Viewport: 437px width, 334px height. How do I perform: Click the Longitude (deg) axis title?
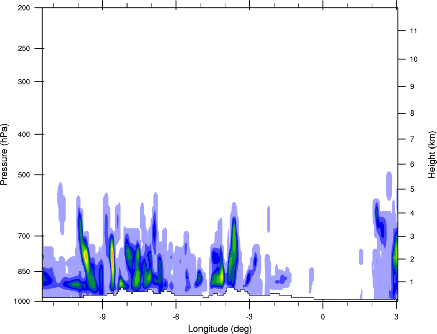coord(220,329)
